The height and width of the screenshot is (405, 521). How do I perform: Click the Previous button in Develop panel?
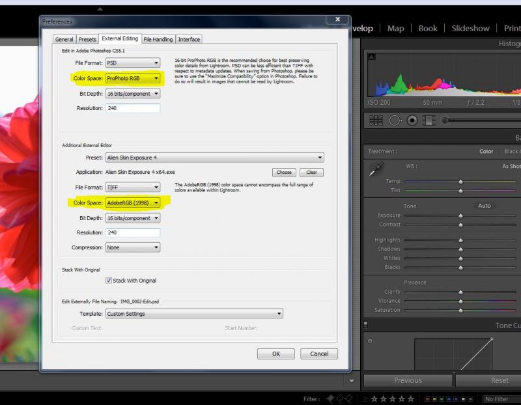pyautogui.click(x=408, y=380)
